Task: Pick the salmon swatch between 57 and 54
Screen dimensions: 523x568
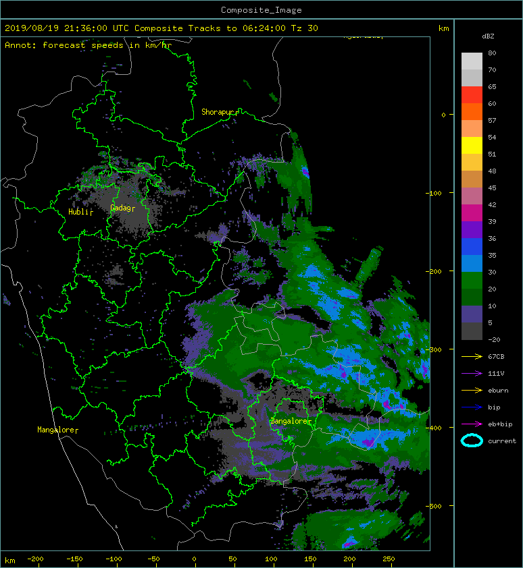Action: point(472,128)
